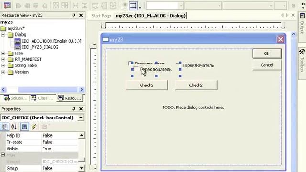Click the Make Same Height icon
Viewport: 306px width, 172px height.
104,5
